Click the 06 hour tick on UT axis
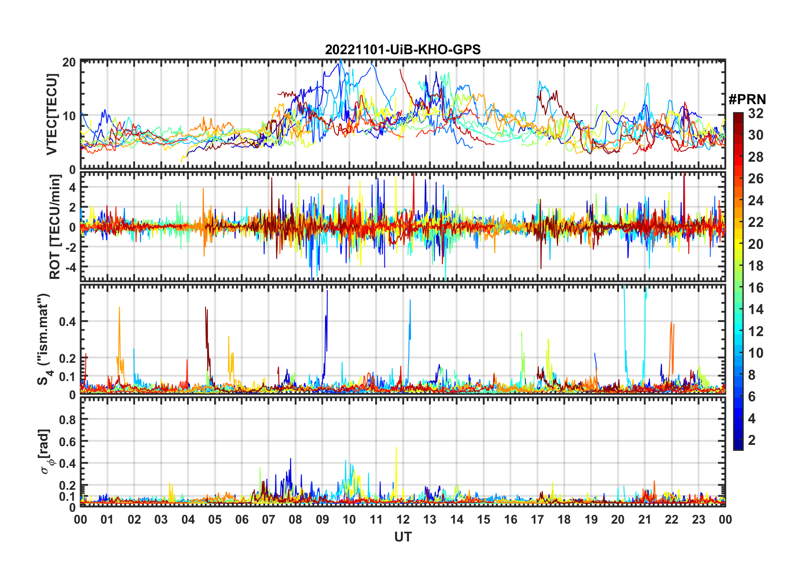Viewport: 806px width, 563px height. [x=242, y=520]
